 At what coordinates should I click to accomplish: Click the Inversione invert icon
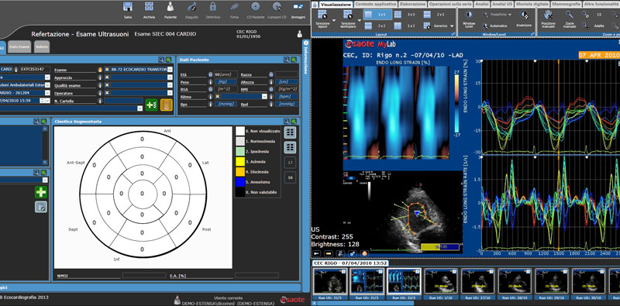[524, 15]
